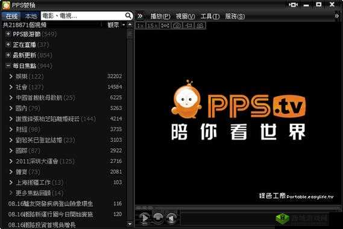The image size is (343, 229).
Task: Switch player to mini mode icon in title bar
Action: point(294,5)
